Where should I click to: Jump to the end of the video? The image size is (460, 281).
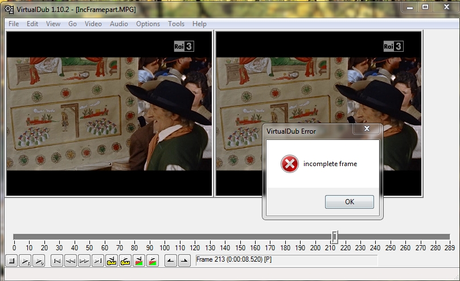98,261
